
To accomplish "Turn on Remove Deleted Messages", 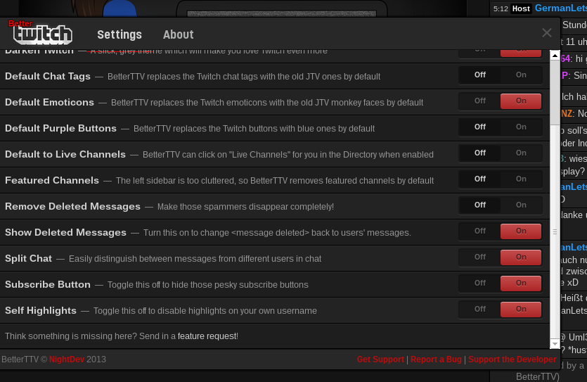I will [521, 205].
